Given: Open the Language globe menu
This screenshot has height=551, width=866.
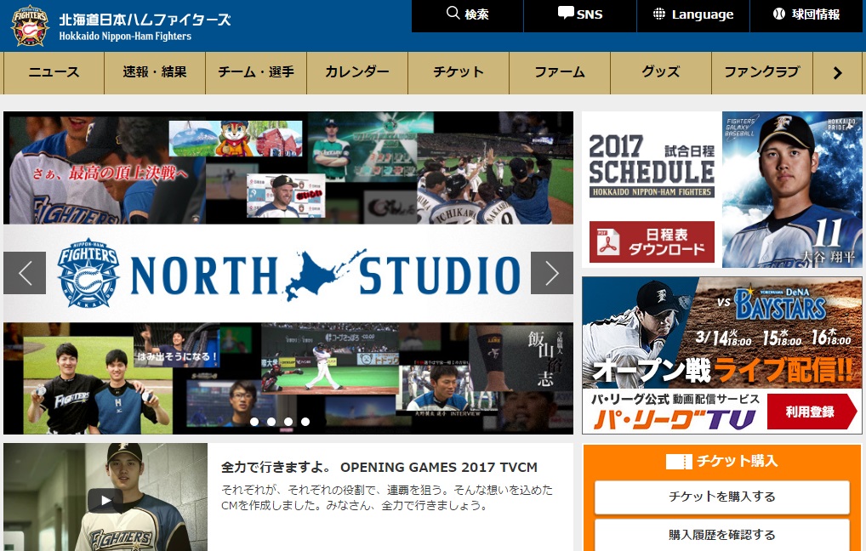Looking at the screenshot, I should [693, 15].
